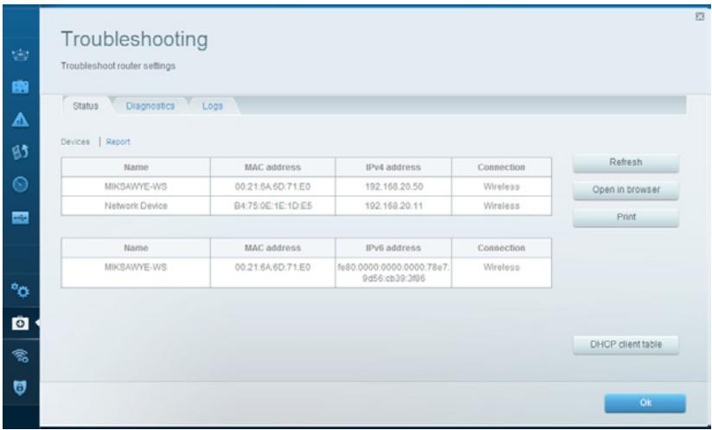Close the Troubleshooting dialog with corner icon
The image size is (712, 430).
700,16
